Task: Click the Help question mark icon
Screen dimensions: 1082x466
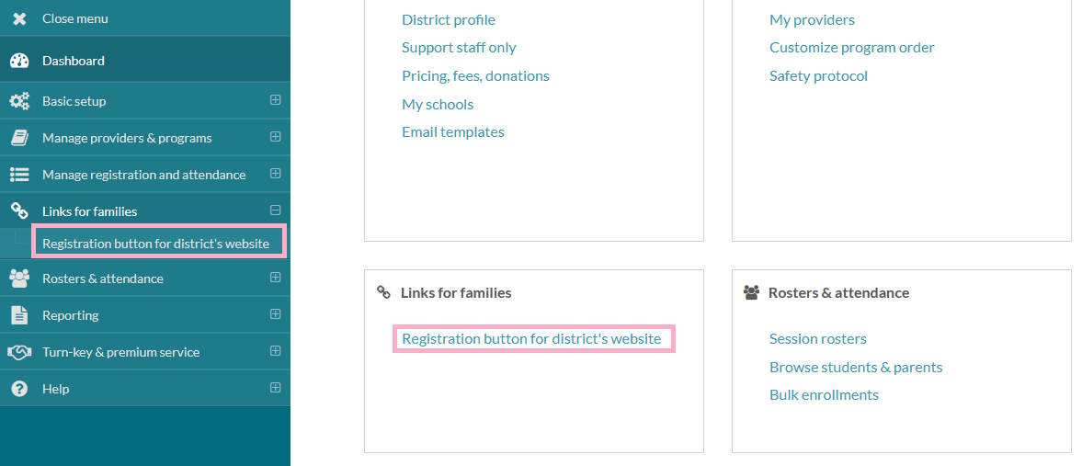Action: tap(19, 389)
